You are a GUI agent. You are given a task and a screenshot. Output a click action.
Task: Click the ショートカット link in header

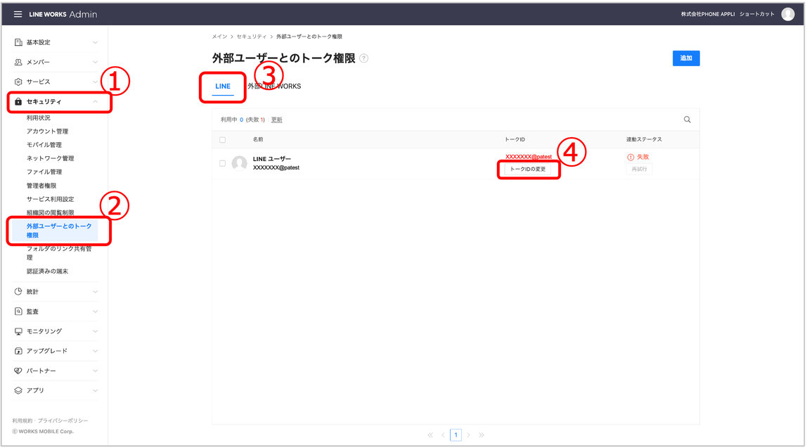756,15
